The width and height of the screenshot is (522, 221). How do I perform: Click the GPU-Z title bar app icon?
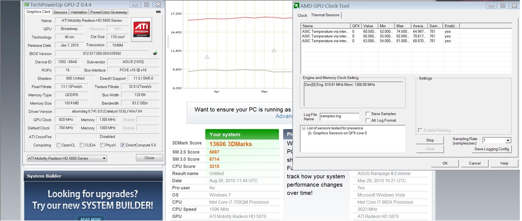coord(26,5)
